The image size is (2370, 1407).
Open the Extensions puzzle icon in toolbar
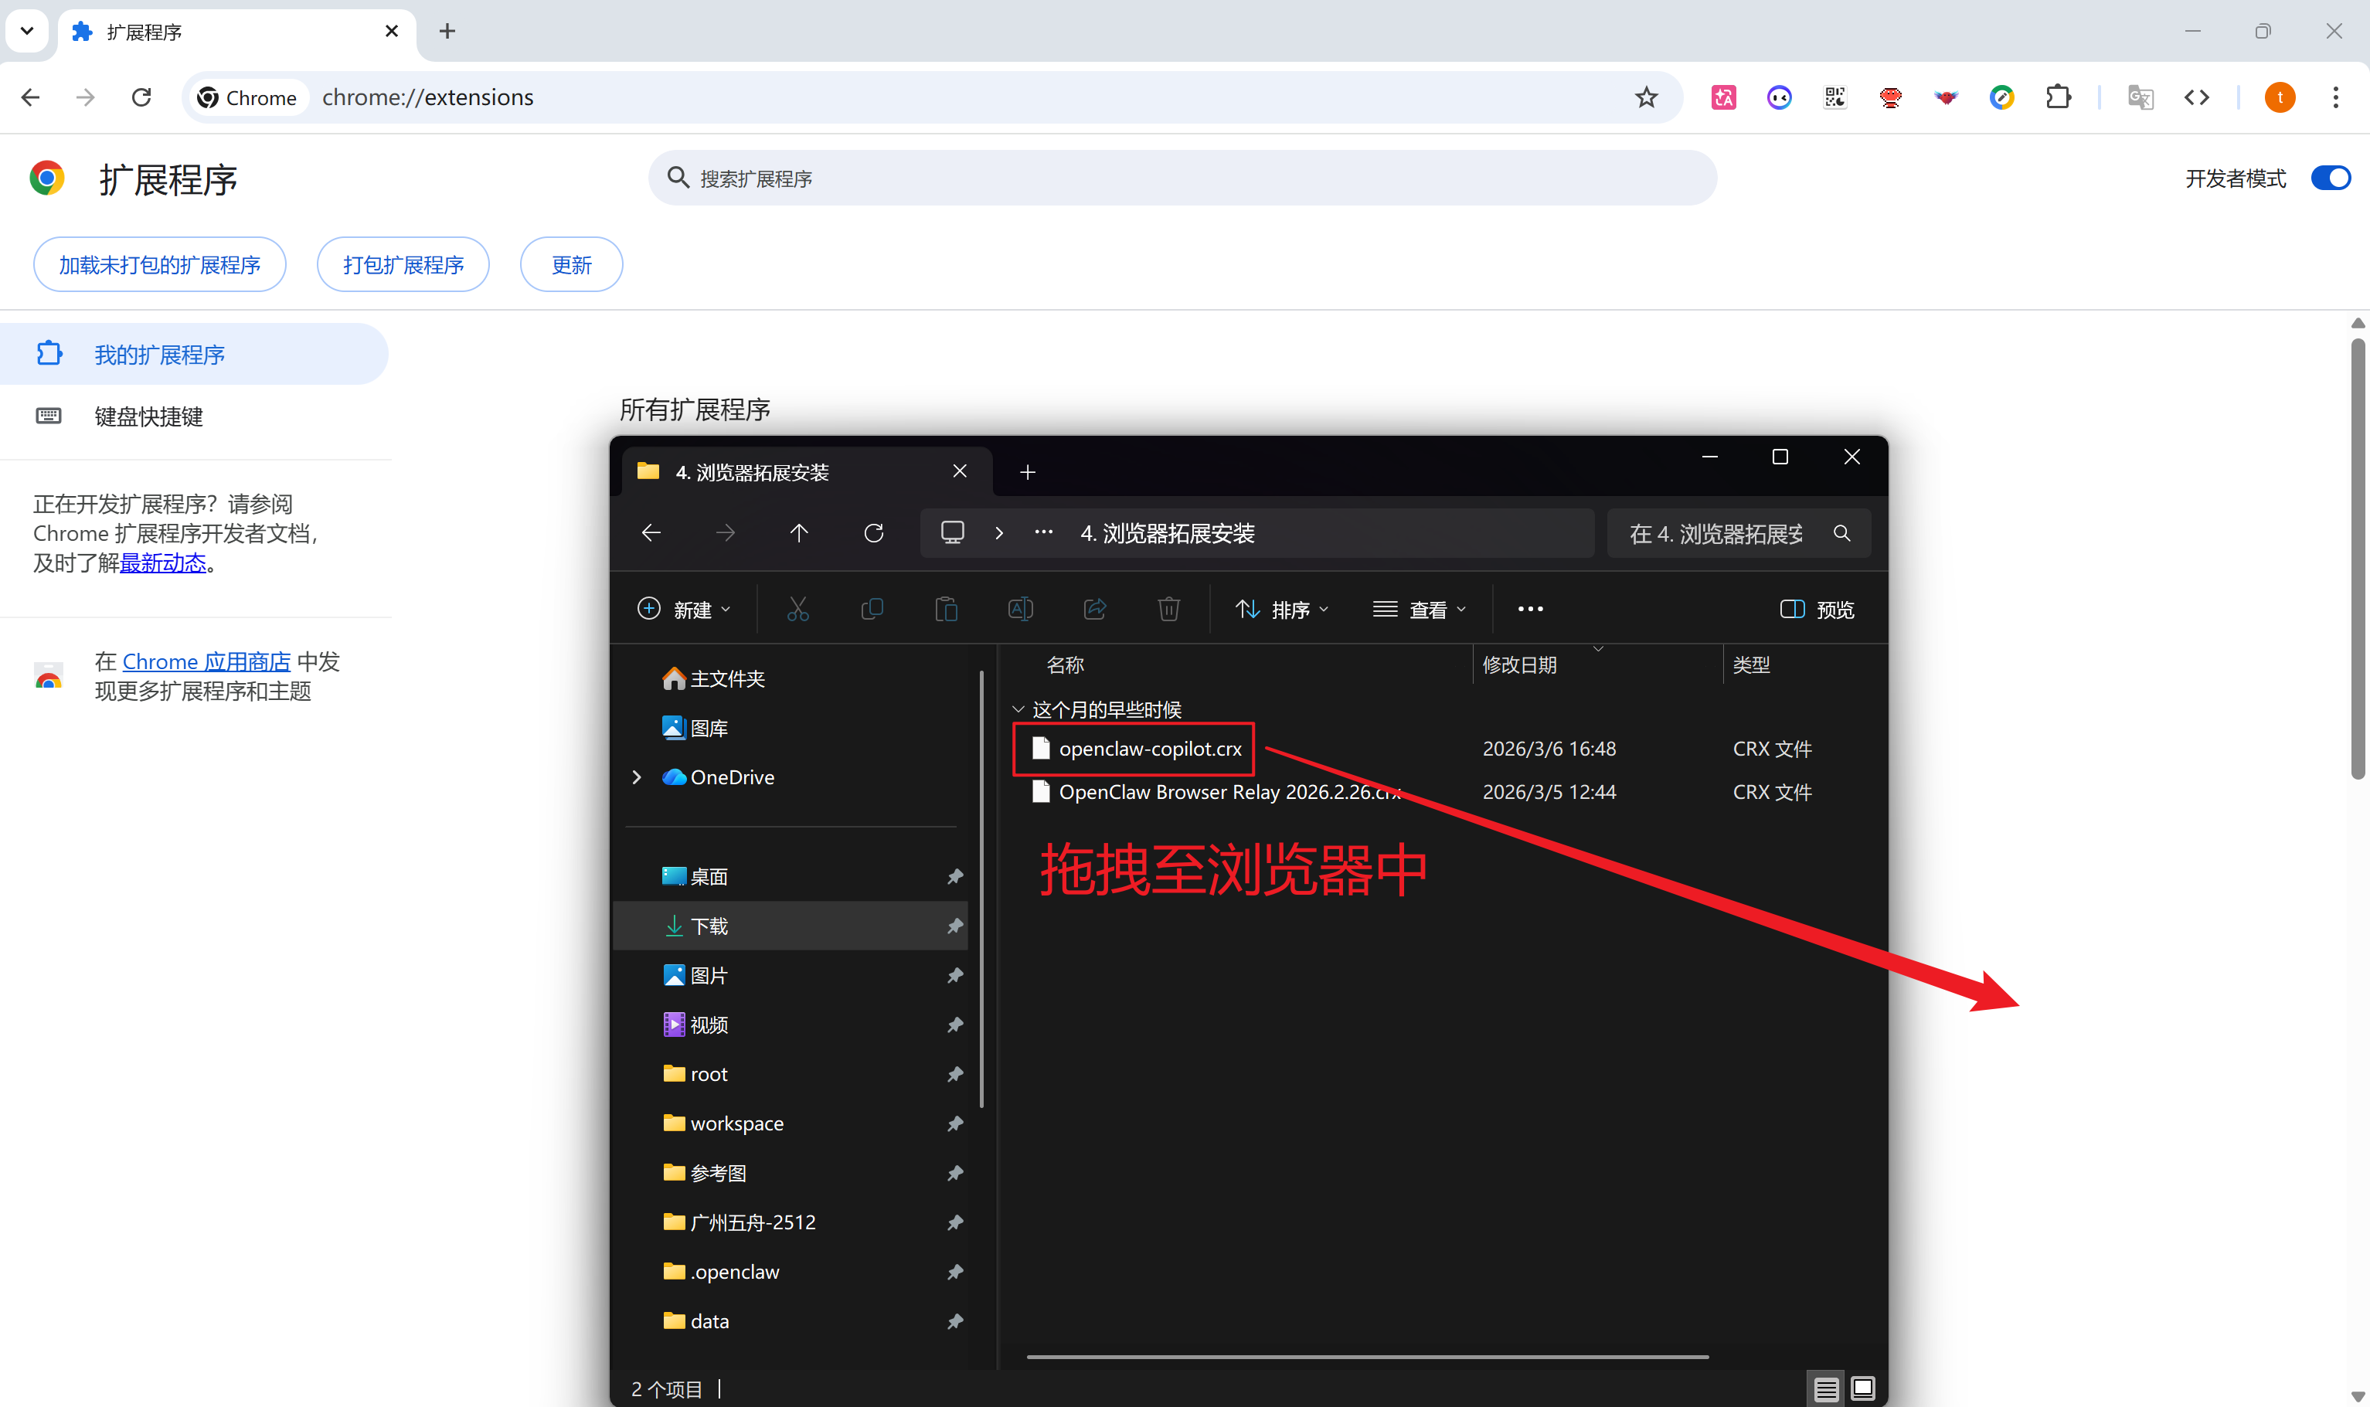pyautogui.click(x=2058, y=97)
